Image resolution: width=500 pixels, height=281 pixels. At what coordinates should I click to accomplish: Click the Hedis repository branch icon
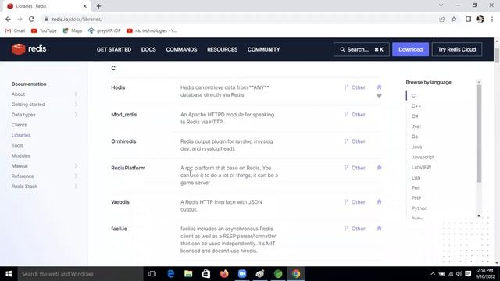[346, 87]
